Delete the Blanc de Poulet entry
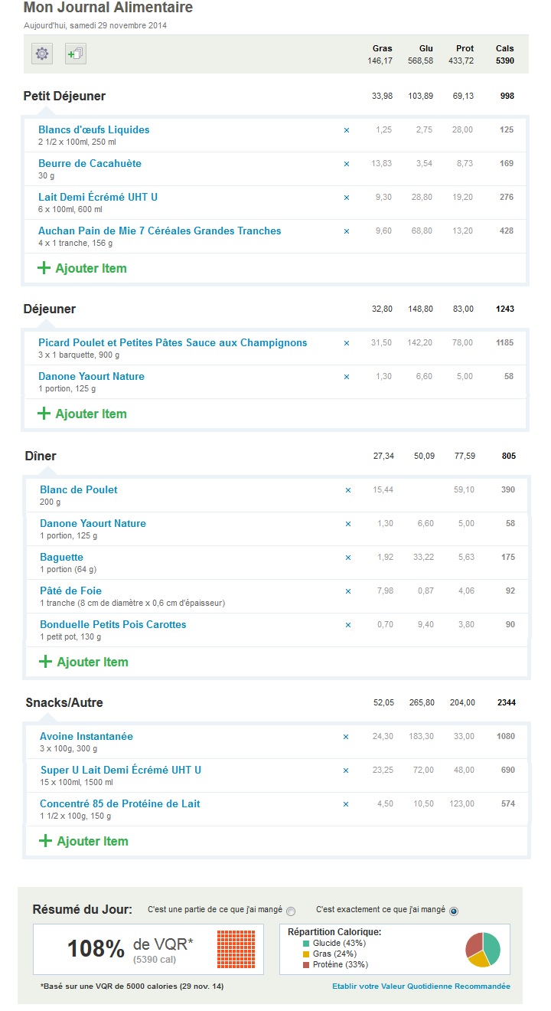 348,490
